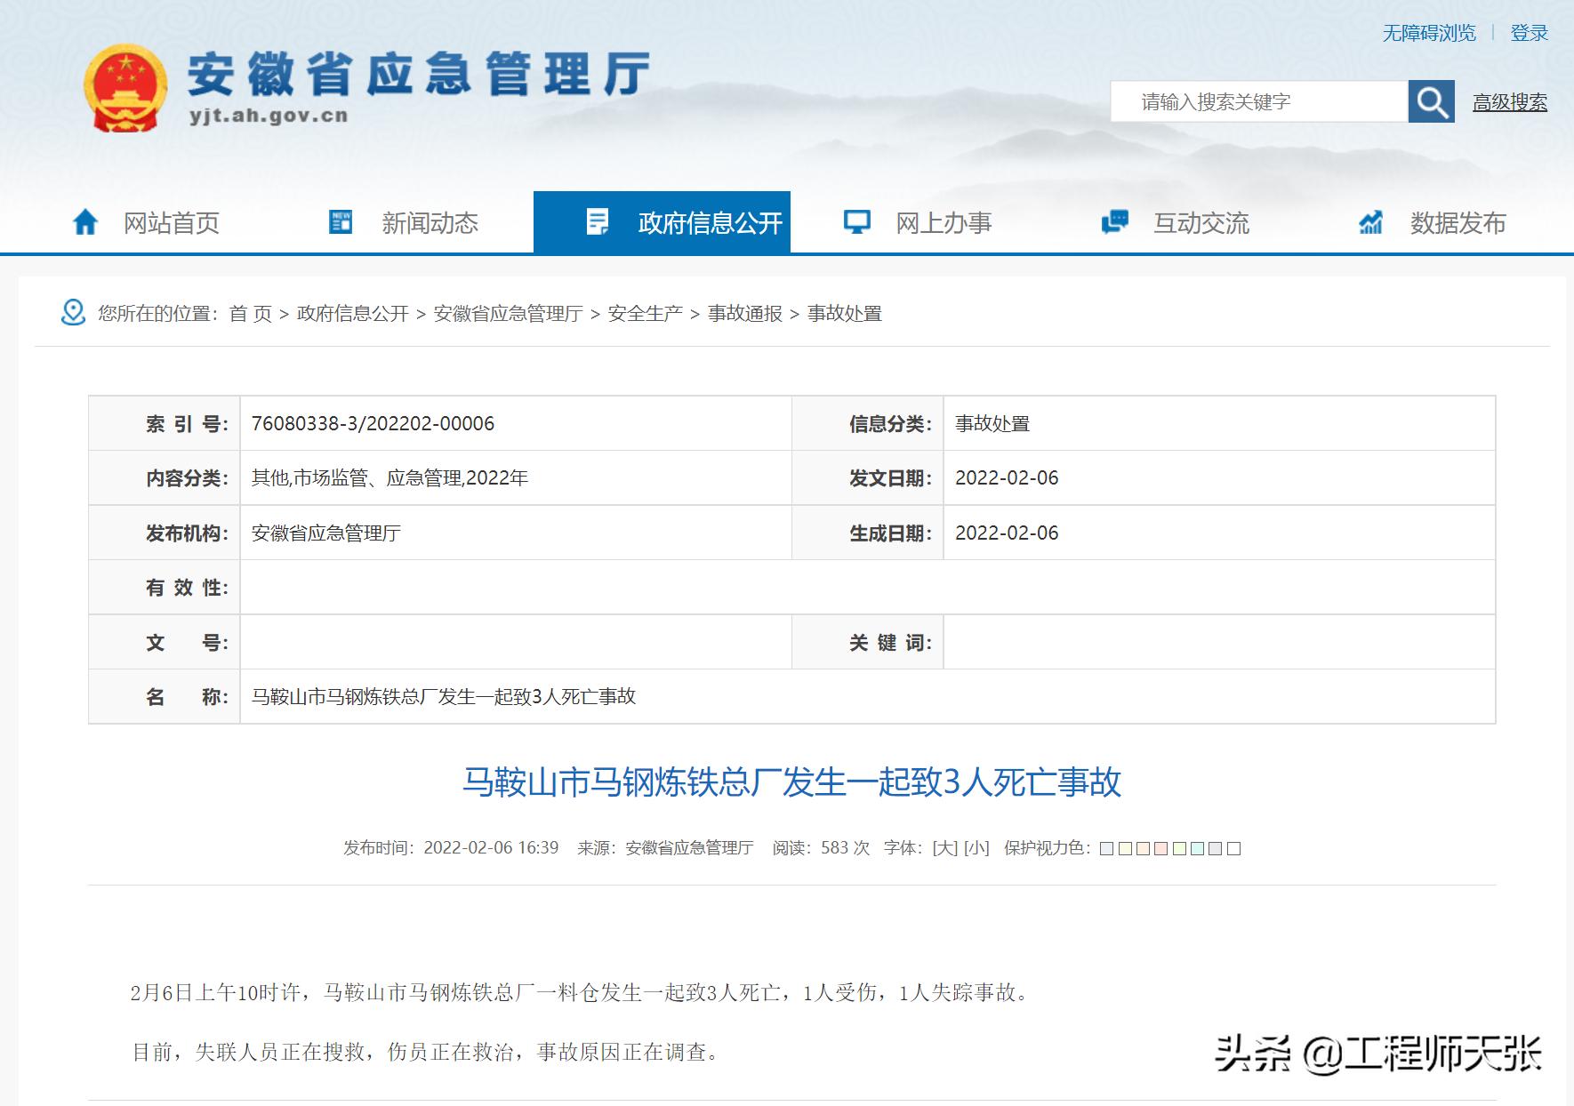Click the monitor icon beside 网上办事
This screenshot has width=1574, height=1106.
(856, 222)
